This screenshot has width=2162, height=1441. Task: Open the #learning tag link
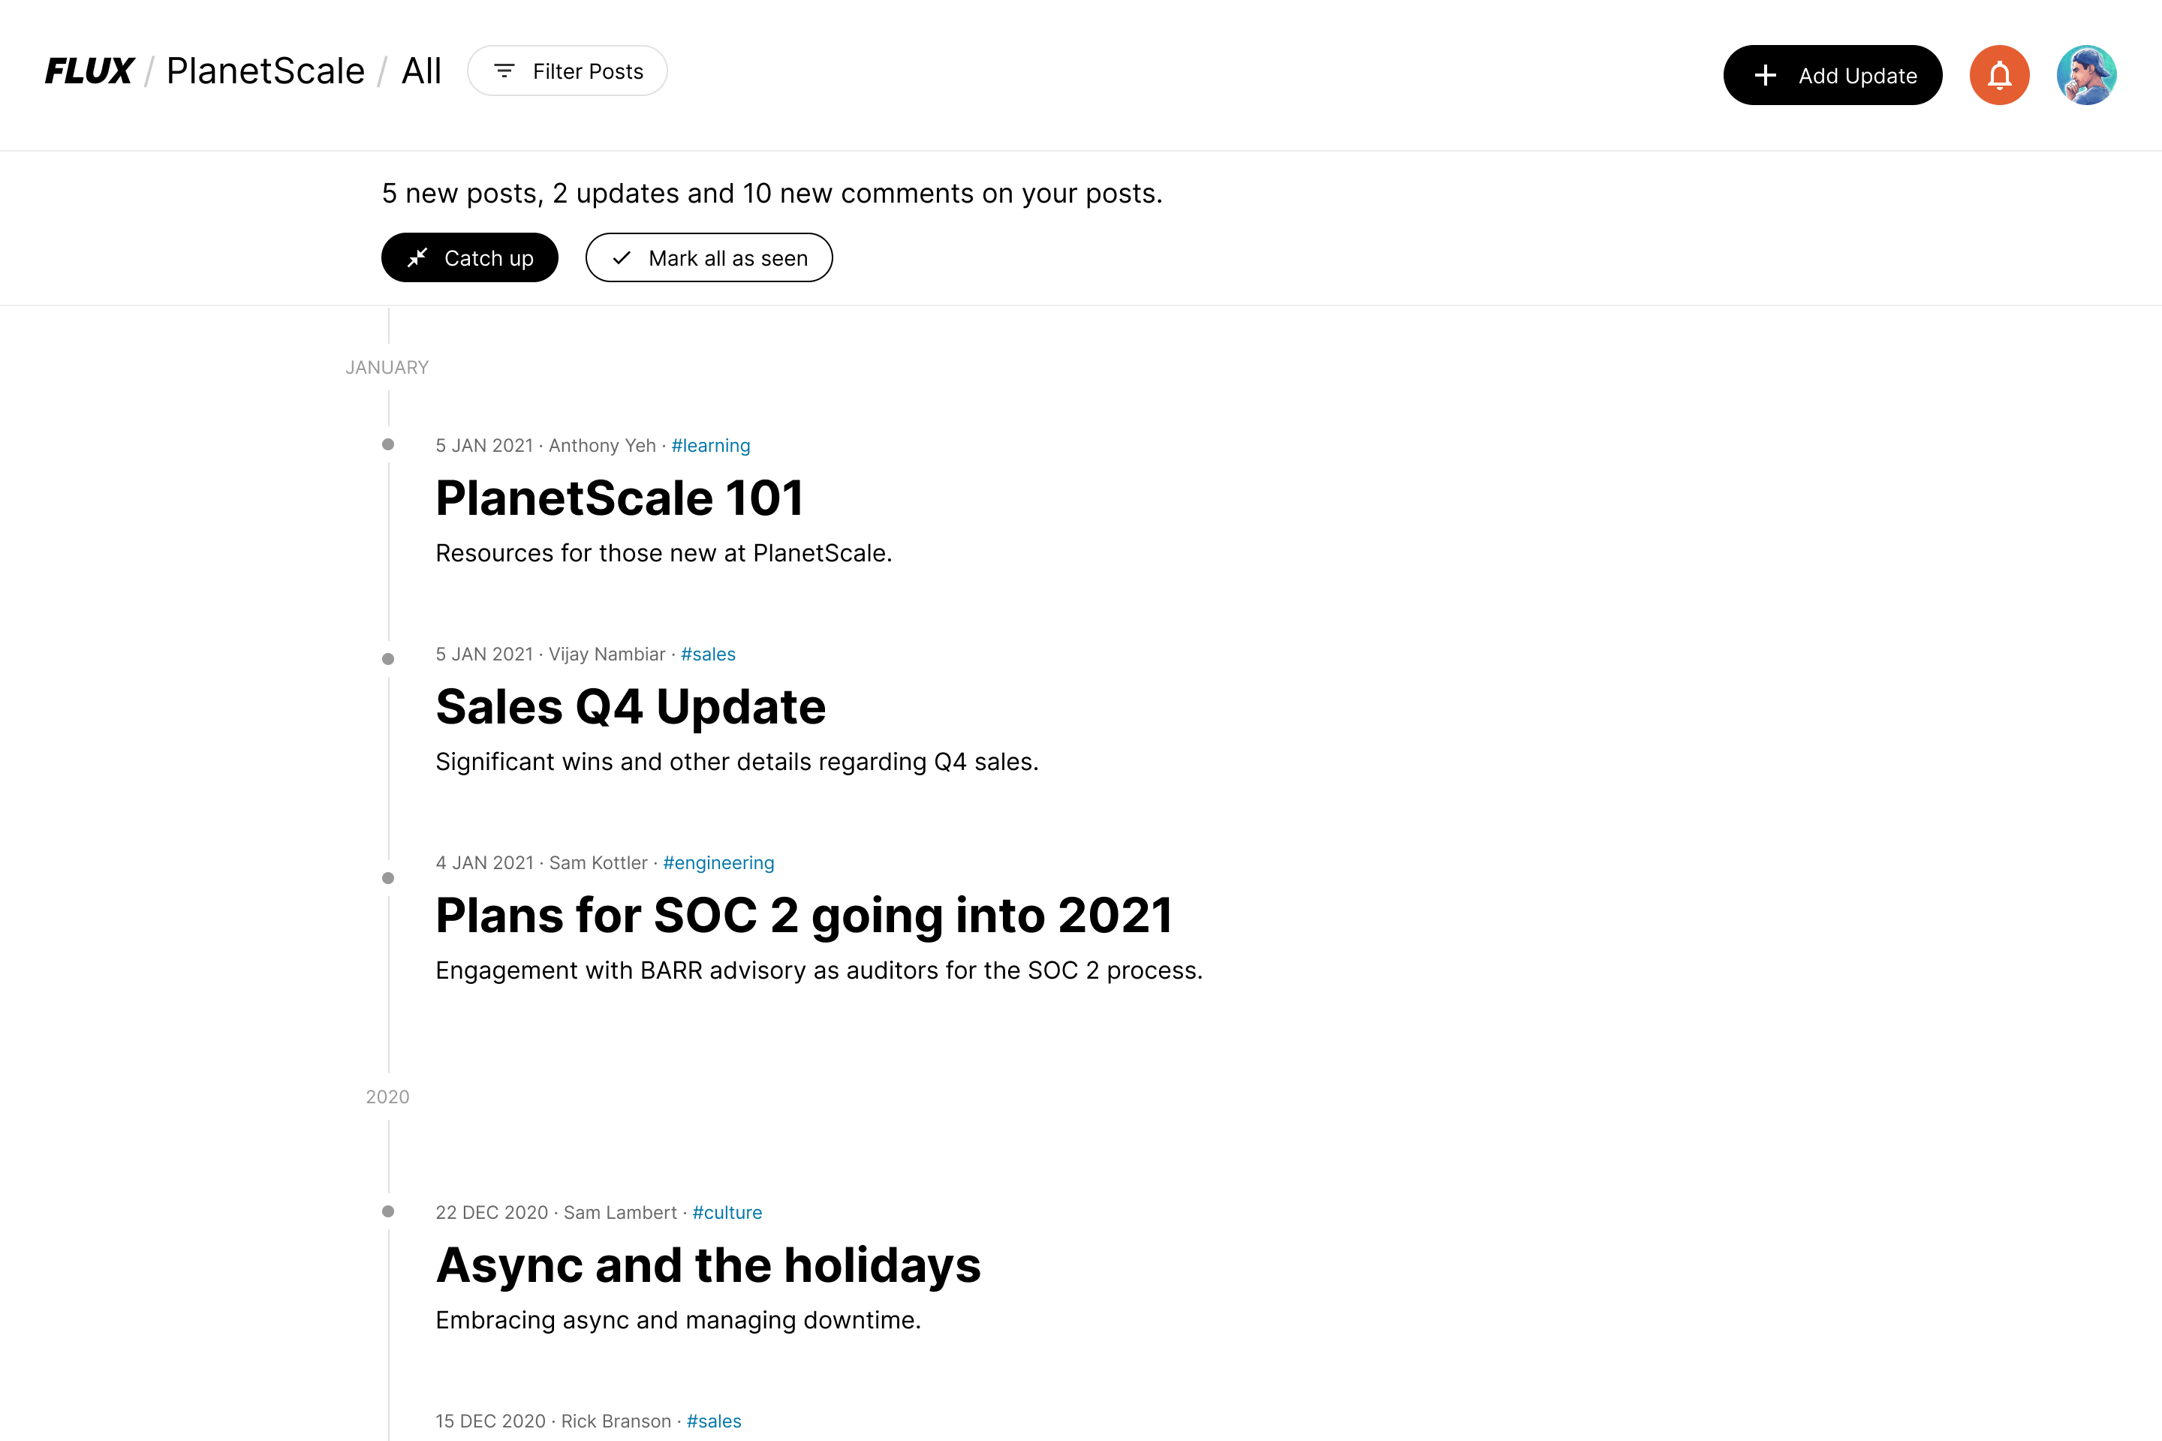tap(711, 446)
